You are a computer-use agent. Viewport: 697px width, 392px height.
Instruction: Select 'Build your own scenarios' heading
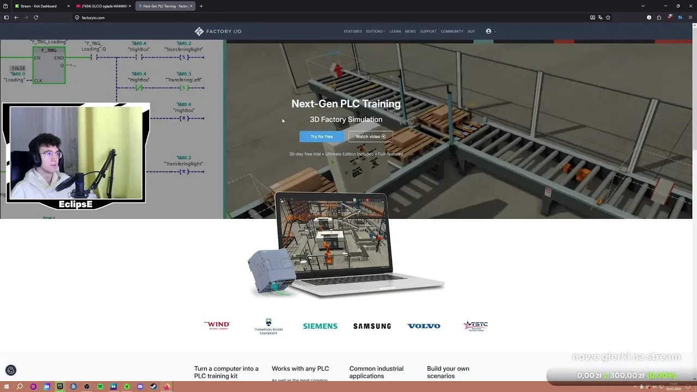[x=448, y=372]
